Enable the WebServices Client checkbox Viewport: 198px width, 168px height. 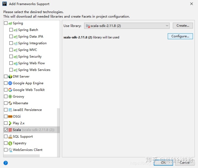(6, 150)
